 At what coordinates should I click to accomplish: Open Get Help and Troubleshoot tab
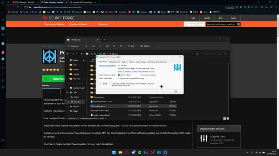(x=157, y=62)
